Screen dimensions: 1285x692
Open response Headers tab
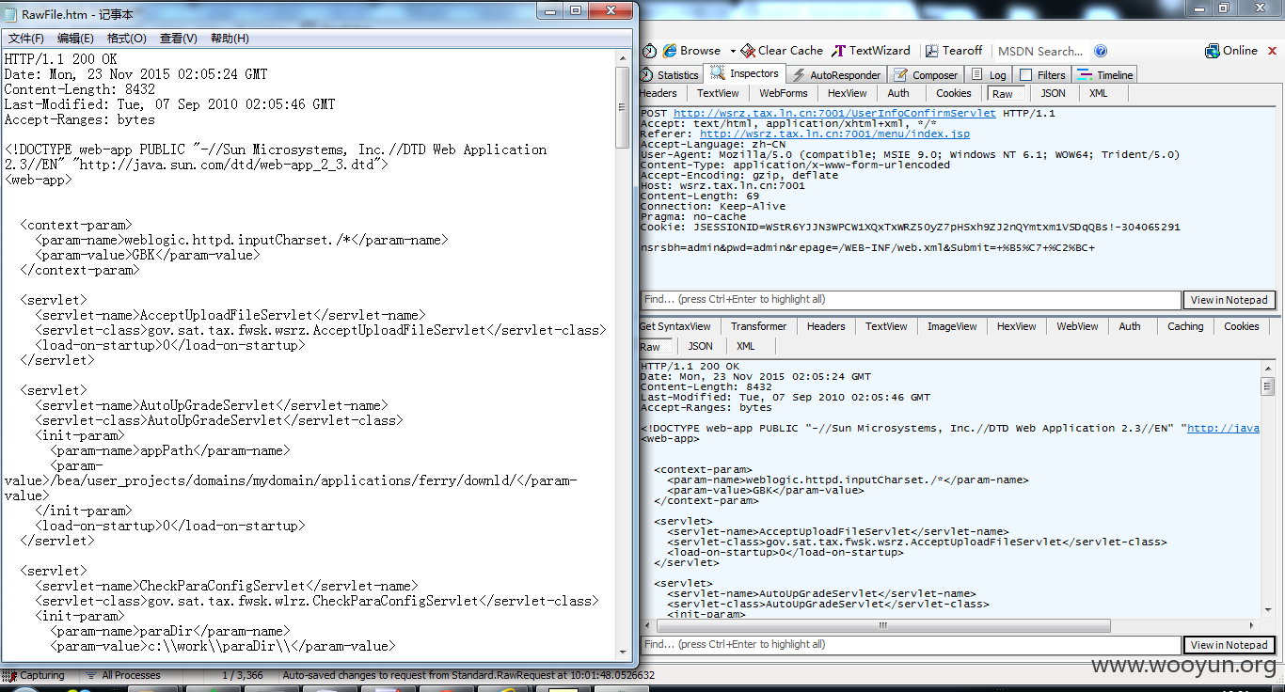[826, 326]
